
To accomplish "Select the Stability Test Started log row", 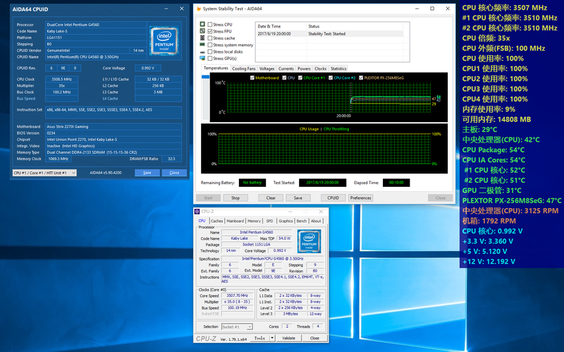I will coord(329,34).
